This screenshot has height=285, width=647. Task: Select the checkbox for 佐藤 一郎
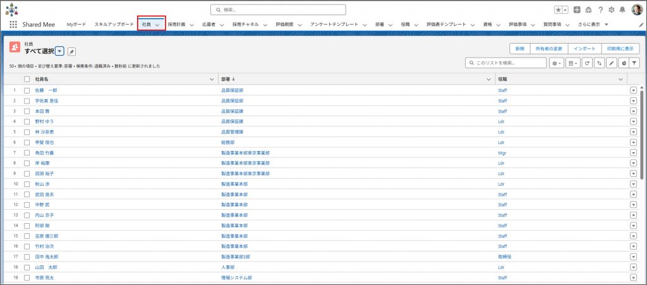27,90
